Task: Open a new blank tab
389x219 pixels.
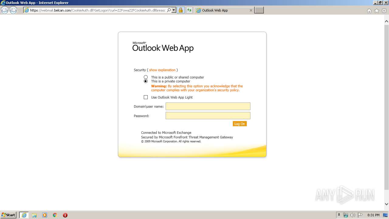Action: (x=259, y=10)
